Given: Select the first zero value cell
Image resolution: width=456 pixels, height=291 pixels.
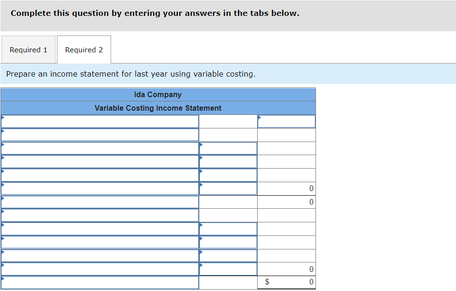Looking at the screenshot, I should (287, 188).
